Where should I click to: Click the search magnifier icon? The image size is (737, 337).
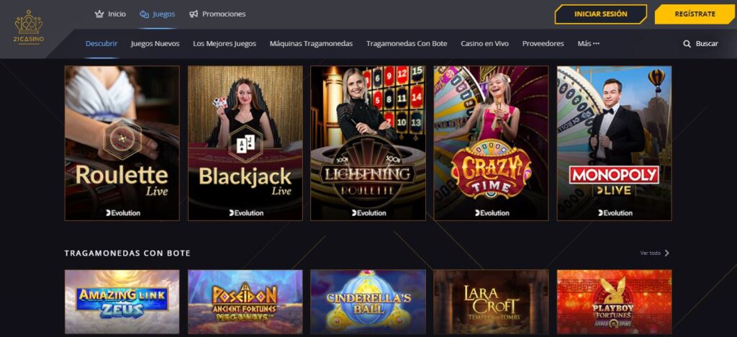687,44
